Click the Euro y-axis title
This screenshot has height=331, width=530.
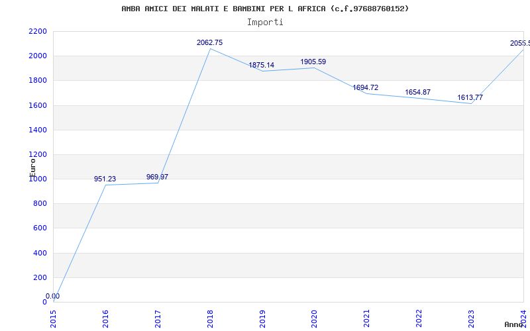(32, 167)
